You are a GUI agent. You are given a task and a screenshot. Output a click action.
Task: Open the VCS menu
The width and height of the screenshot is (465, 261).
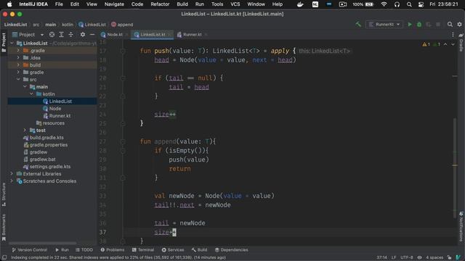pos(235,4)
